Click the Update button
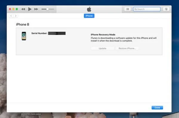Screen dimensions: 179x118 click(103, 48)
